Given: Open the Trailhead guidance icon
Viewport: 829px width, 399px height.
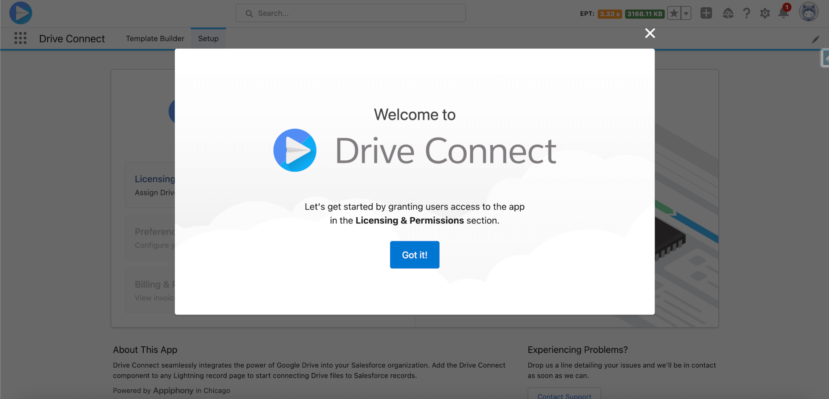Looking at the screenshot, I should (x=728, y=13).
